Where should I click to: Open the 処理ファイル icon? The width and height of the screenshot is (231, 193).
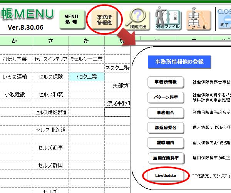pyautogui.click(x=168, y=18)
